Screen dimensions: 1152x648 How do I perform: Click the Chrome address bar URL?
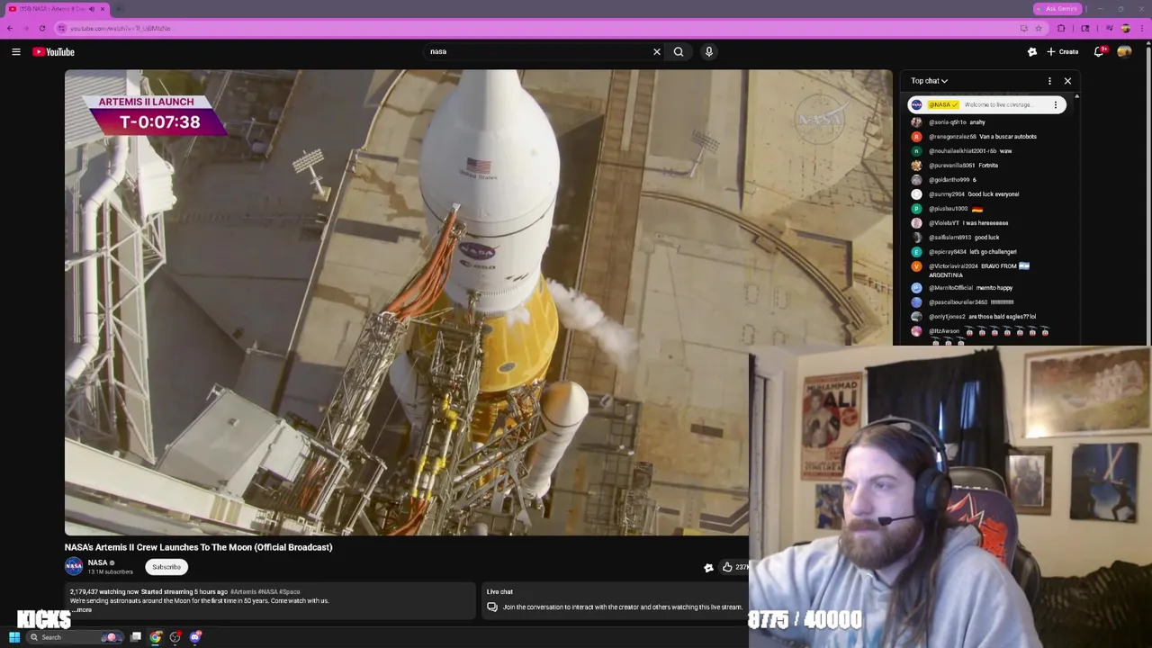120,28
